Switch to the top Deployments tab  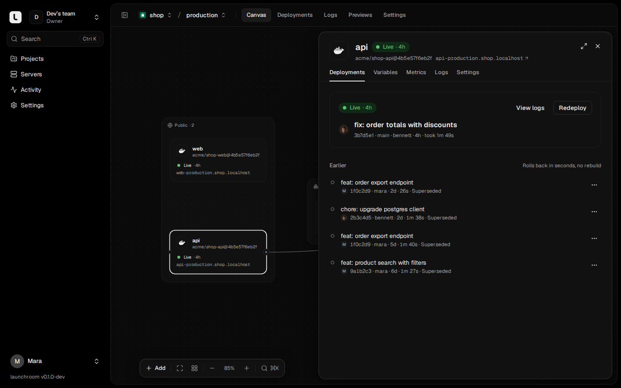[295, 15]
